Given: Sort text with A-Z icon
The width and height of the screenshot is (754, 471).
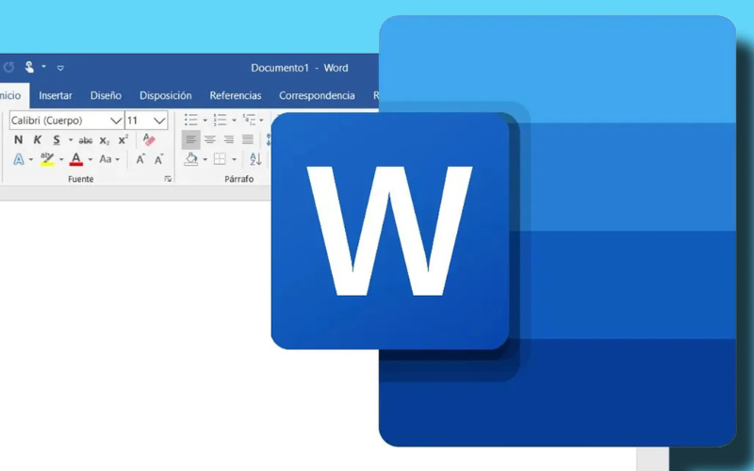Looking at the screenshot, I should click(x=255, y=159).
